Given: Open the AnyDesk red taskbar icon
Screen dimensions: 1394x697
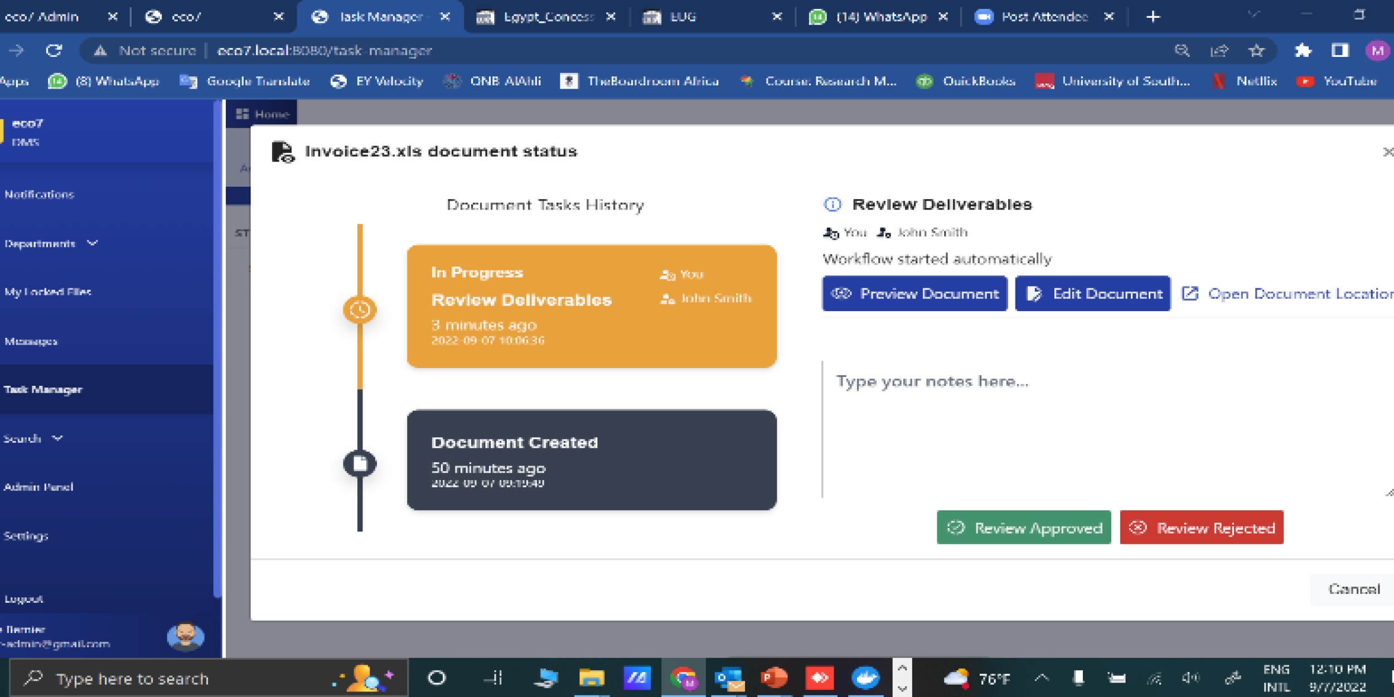Looking at the screenshot, I should pos(820,678).
